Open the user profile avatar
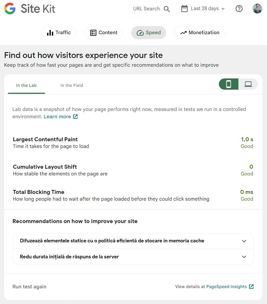The height and width of the screenshot is (304, 267). (257, 9)
